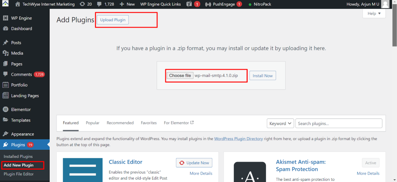Click the Upload Plugin button
Screen dimensions: 397x182
[112, 20]
